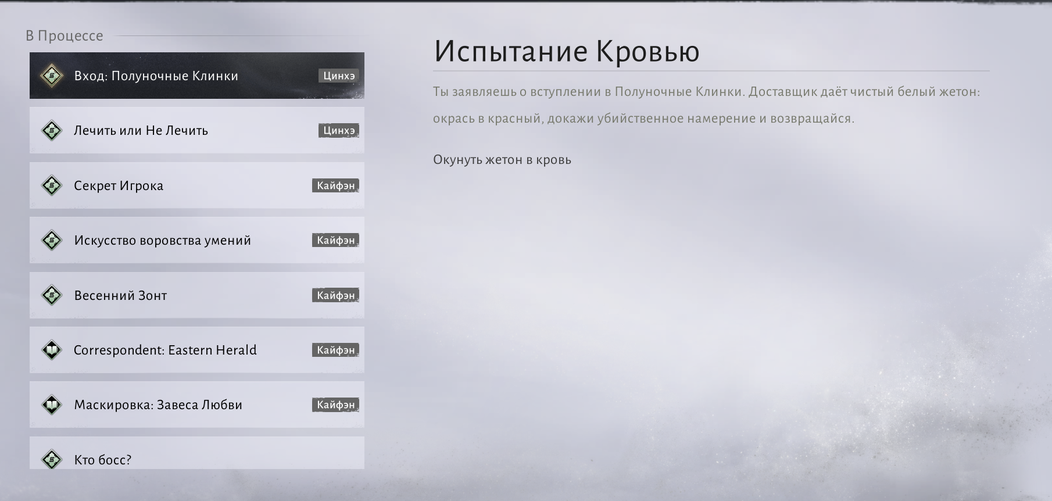Select quest Вход: Полуночные Клинки
The height and width of the screenshot is (501, 1052).
197,76
